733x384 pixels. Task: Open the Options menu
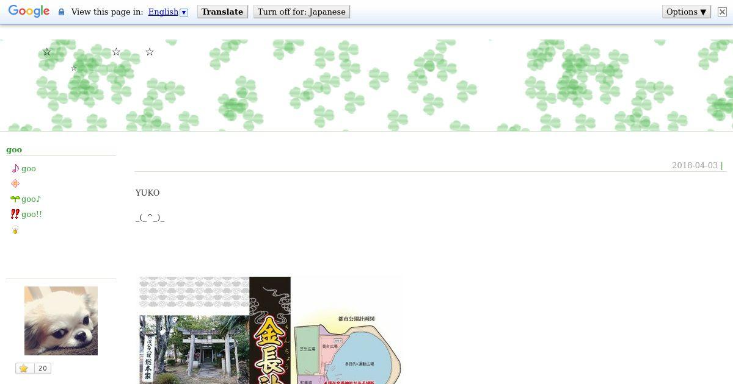tap(687, 12)
